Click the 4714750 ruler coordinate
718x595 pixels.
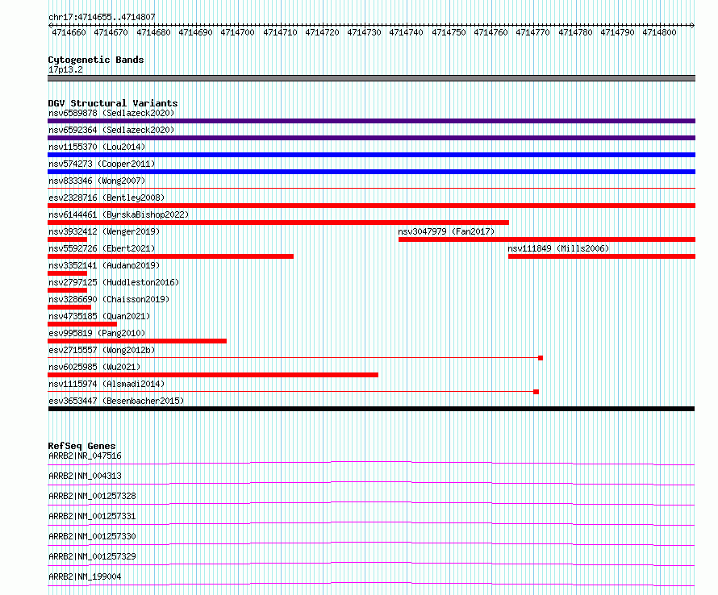click(x=449, y=32)
